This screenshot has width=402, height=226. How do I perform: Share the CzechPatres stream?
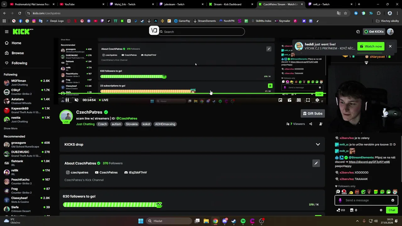(x=311, y=124)
